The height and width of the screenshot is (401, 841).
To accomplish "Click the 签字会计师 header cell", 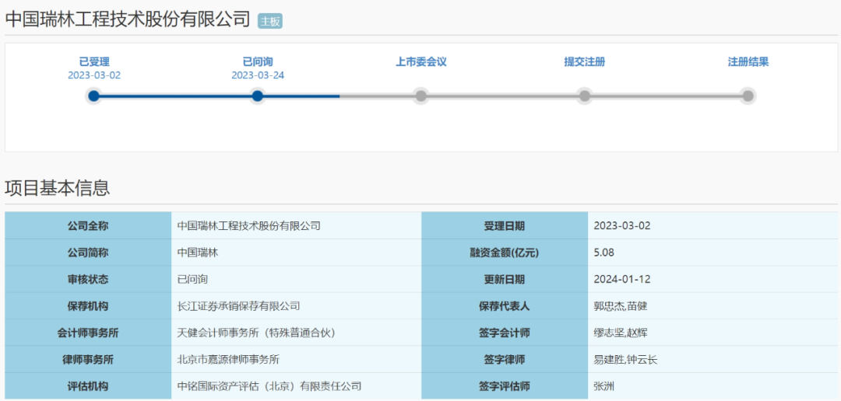I will tap(504, 333).
